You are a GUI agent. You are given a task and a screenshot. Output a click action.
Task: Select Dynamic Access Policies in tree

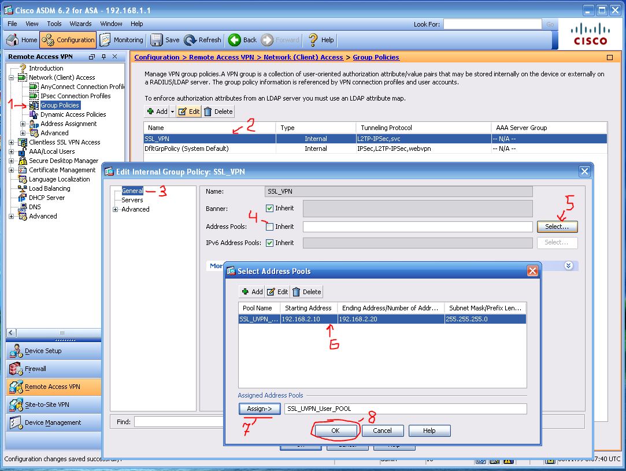[73, 114]
